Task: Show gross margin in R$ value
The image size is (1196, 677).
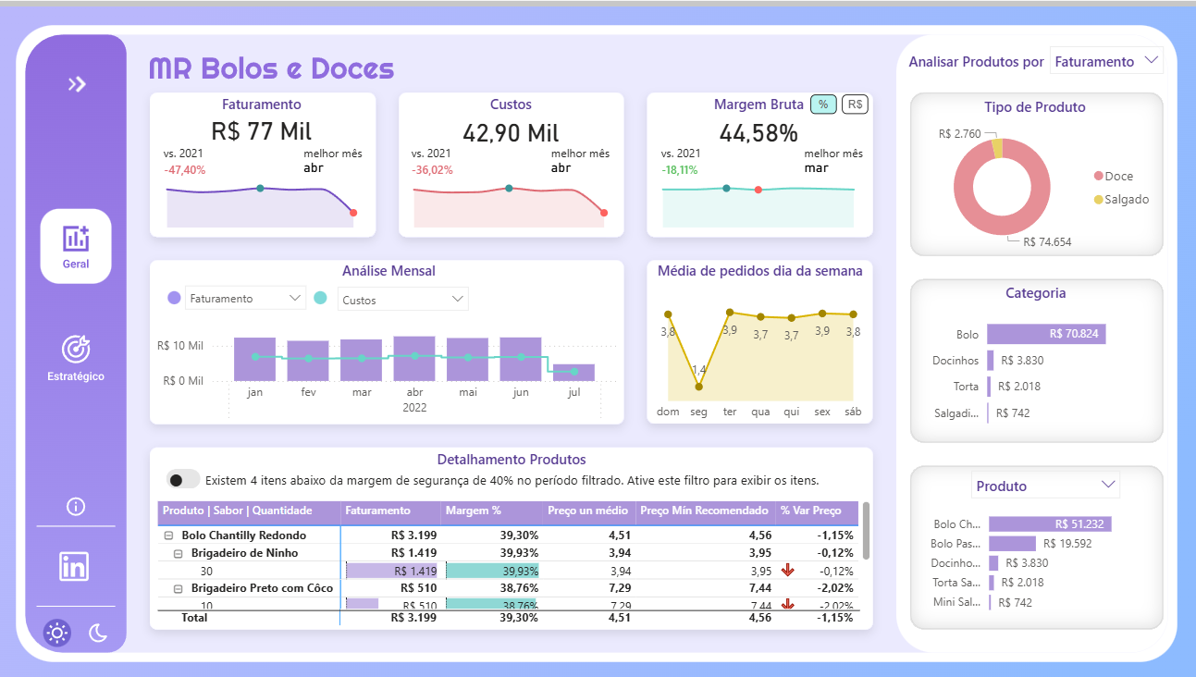Action: 855,105
